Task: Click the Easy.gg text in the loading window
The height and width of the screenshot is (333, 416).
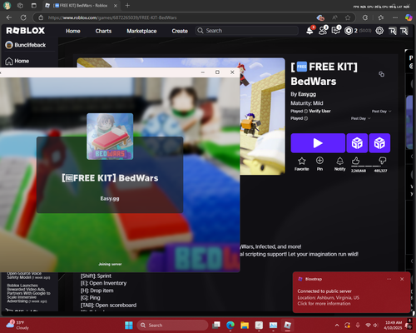Action: tap(110, 198)
